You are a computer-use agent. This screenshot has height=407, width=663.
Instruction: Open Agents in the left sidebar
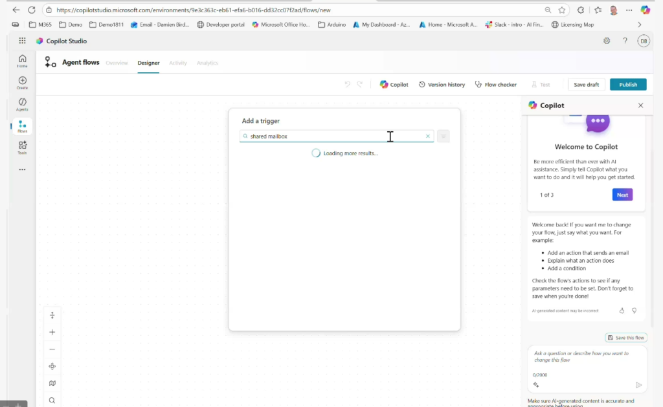[22, 104]
